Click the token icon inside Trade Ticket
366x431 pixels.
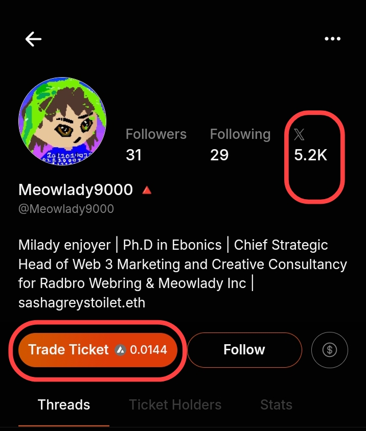coord(121,350)
